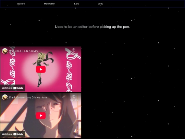
Task: Open channel avatar on MONDALANDGMV video
Action: pos(5,51)
